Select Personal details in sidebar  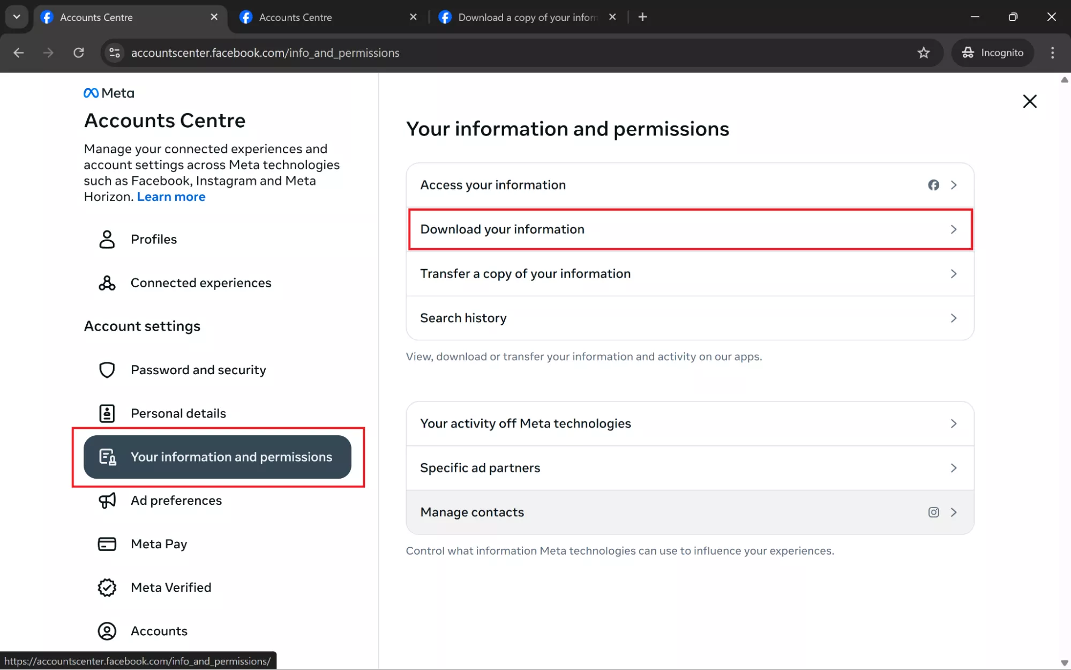(178, 413)
